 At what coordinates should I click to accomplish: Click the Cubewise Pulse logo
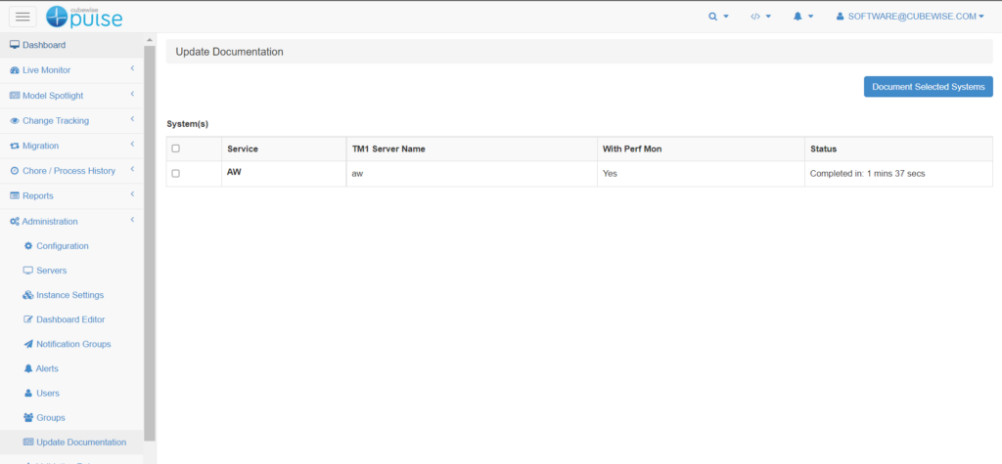pyautogui.click(x=84, y=16)
